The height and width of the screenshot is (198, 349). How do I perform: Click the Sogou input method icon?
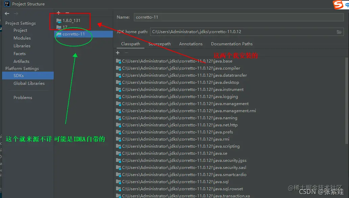(x=338, y=4)
